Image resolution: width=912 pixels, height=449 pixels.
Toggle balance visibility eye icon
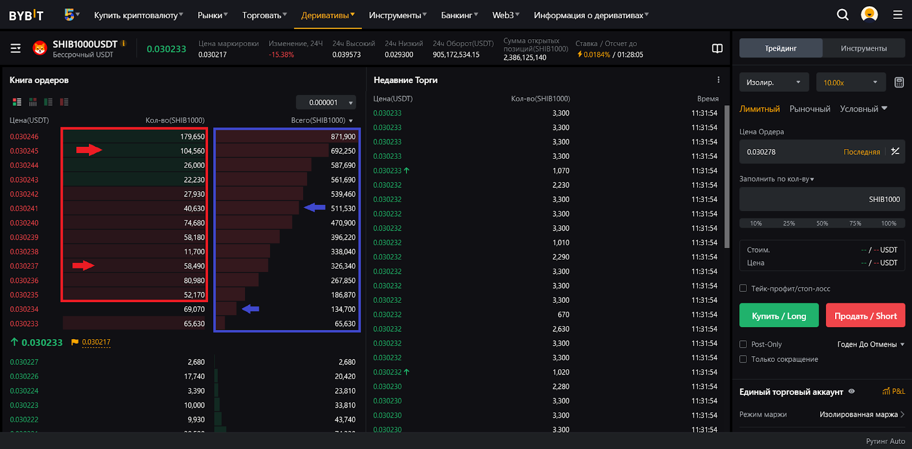852,392
